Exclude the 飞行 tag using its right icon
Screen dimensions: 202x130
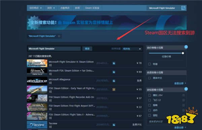click(x=183, y=100)
